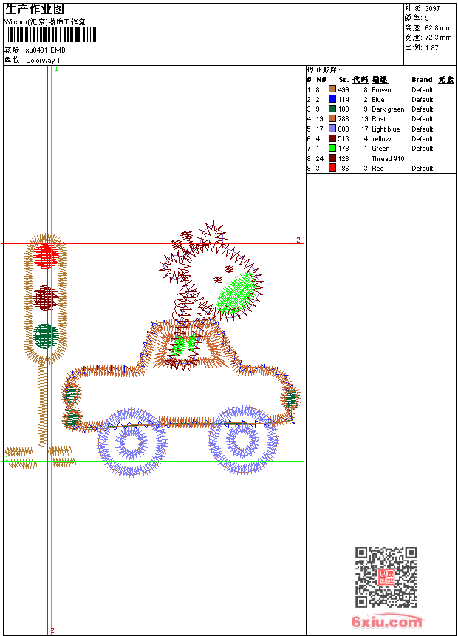
Task: Click the '元素' column header
Action: point(446,80)
